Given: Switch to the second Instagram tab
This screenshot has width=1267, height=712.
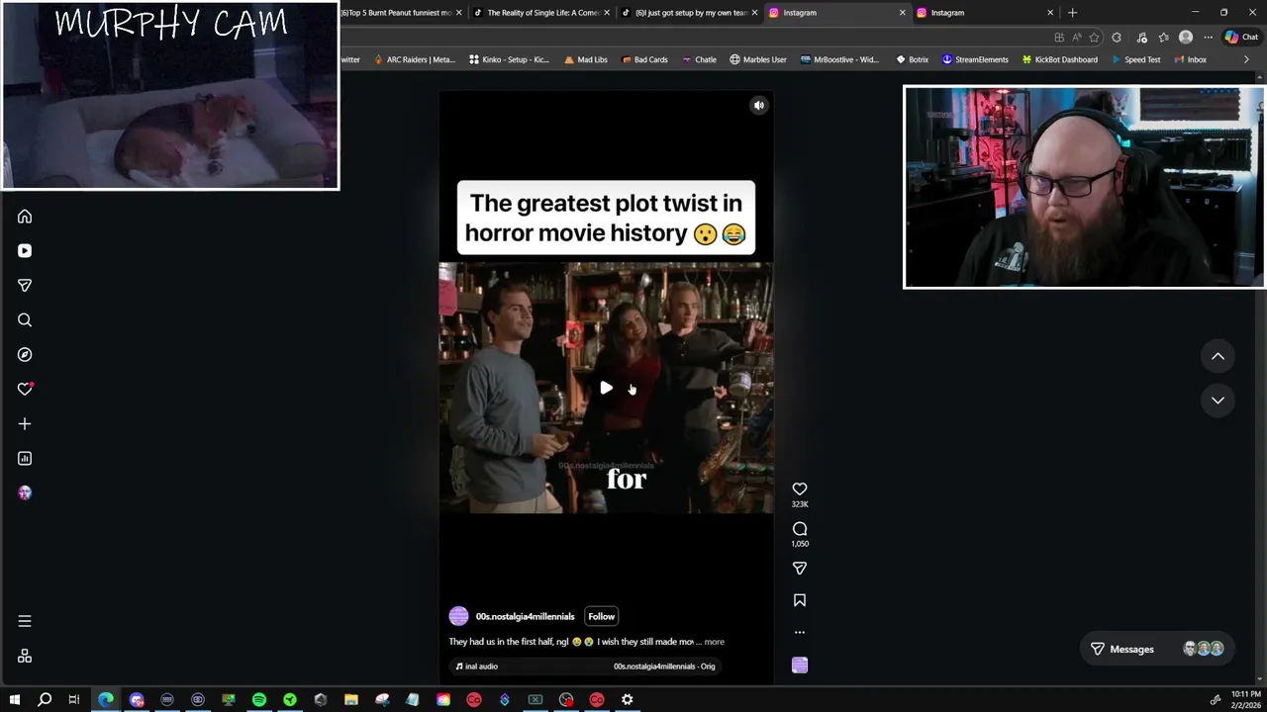Looking at the screenshot, I should pyautogui.click(x=985, y=13).
